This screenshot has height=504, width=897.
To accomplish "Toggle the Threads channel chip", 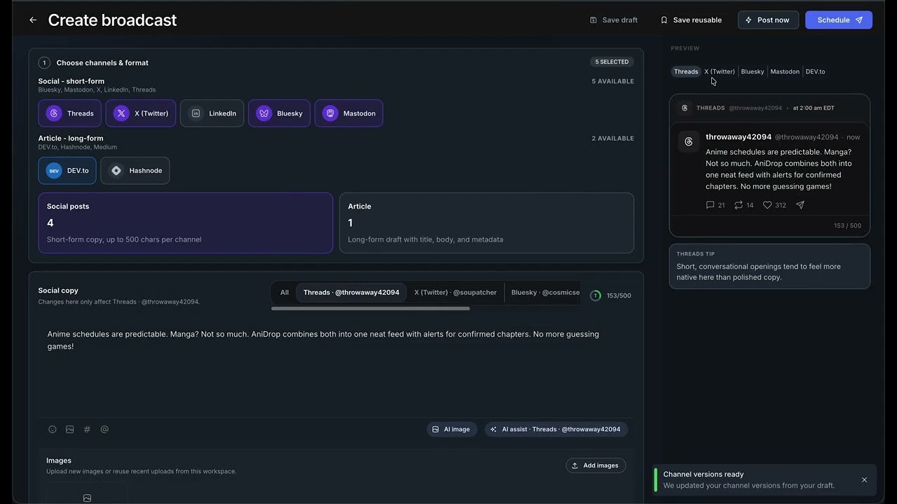I will pos(69,113).
